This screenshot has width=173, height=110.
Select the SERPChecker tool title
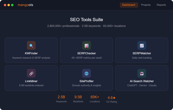click(x=87, y=53)
